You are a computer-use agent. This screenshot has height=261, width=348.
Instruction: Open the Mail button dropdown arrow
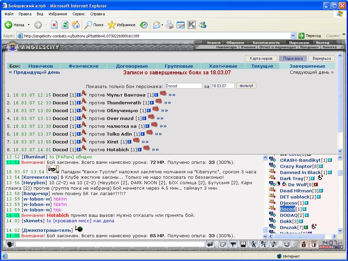pyautogui.click(x=162, y=25)
